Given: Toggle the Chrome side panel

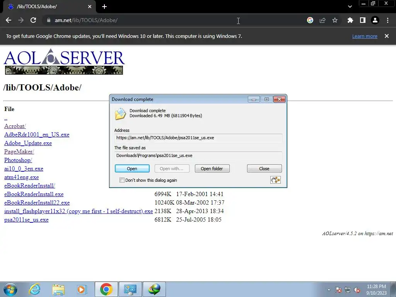Looking at the screenshot, I should coord(363,20).
